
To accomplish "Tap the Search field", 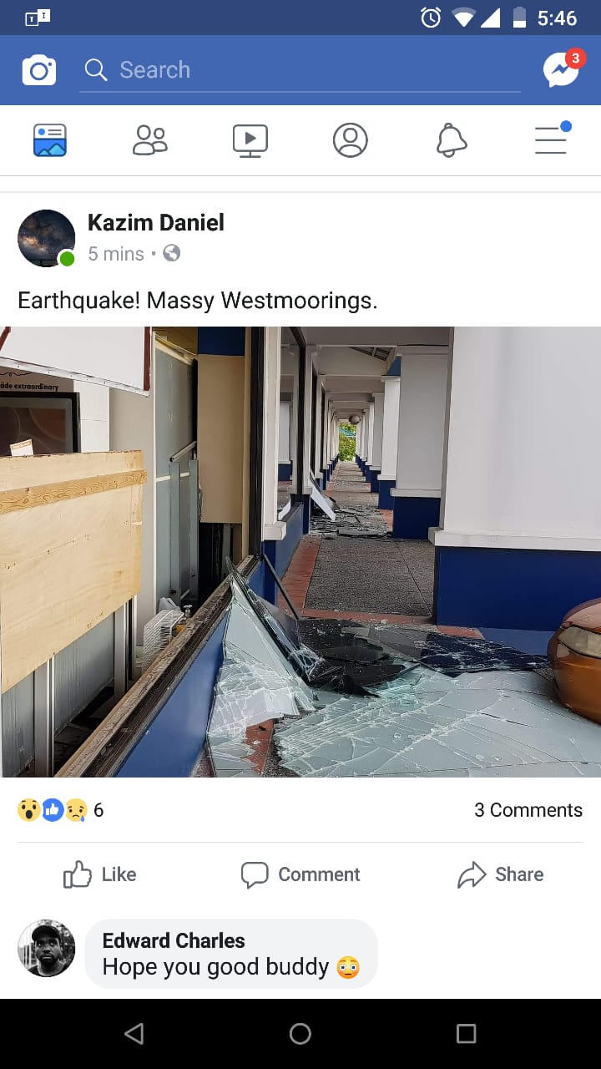I will (300, 70).
